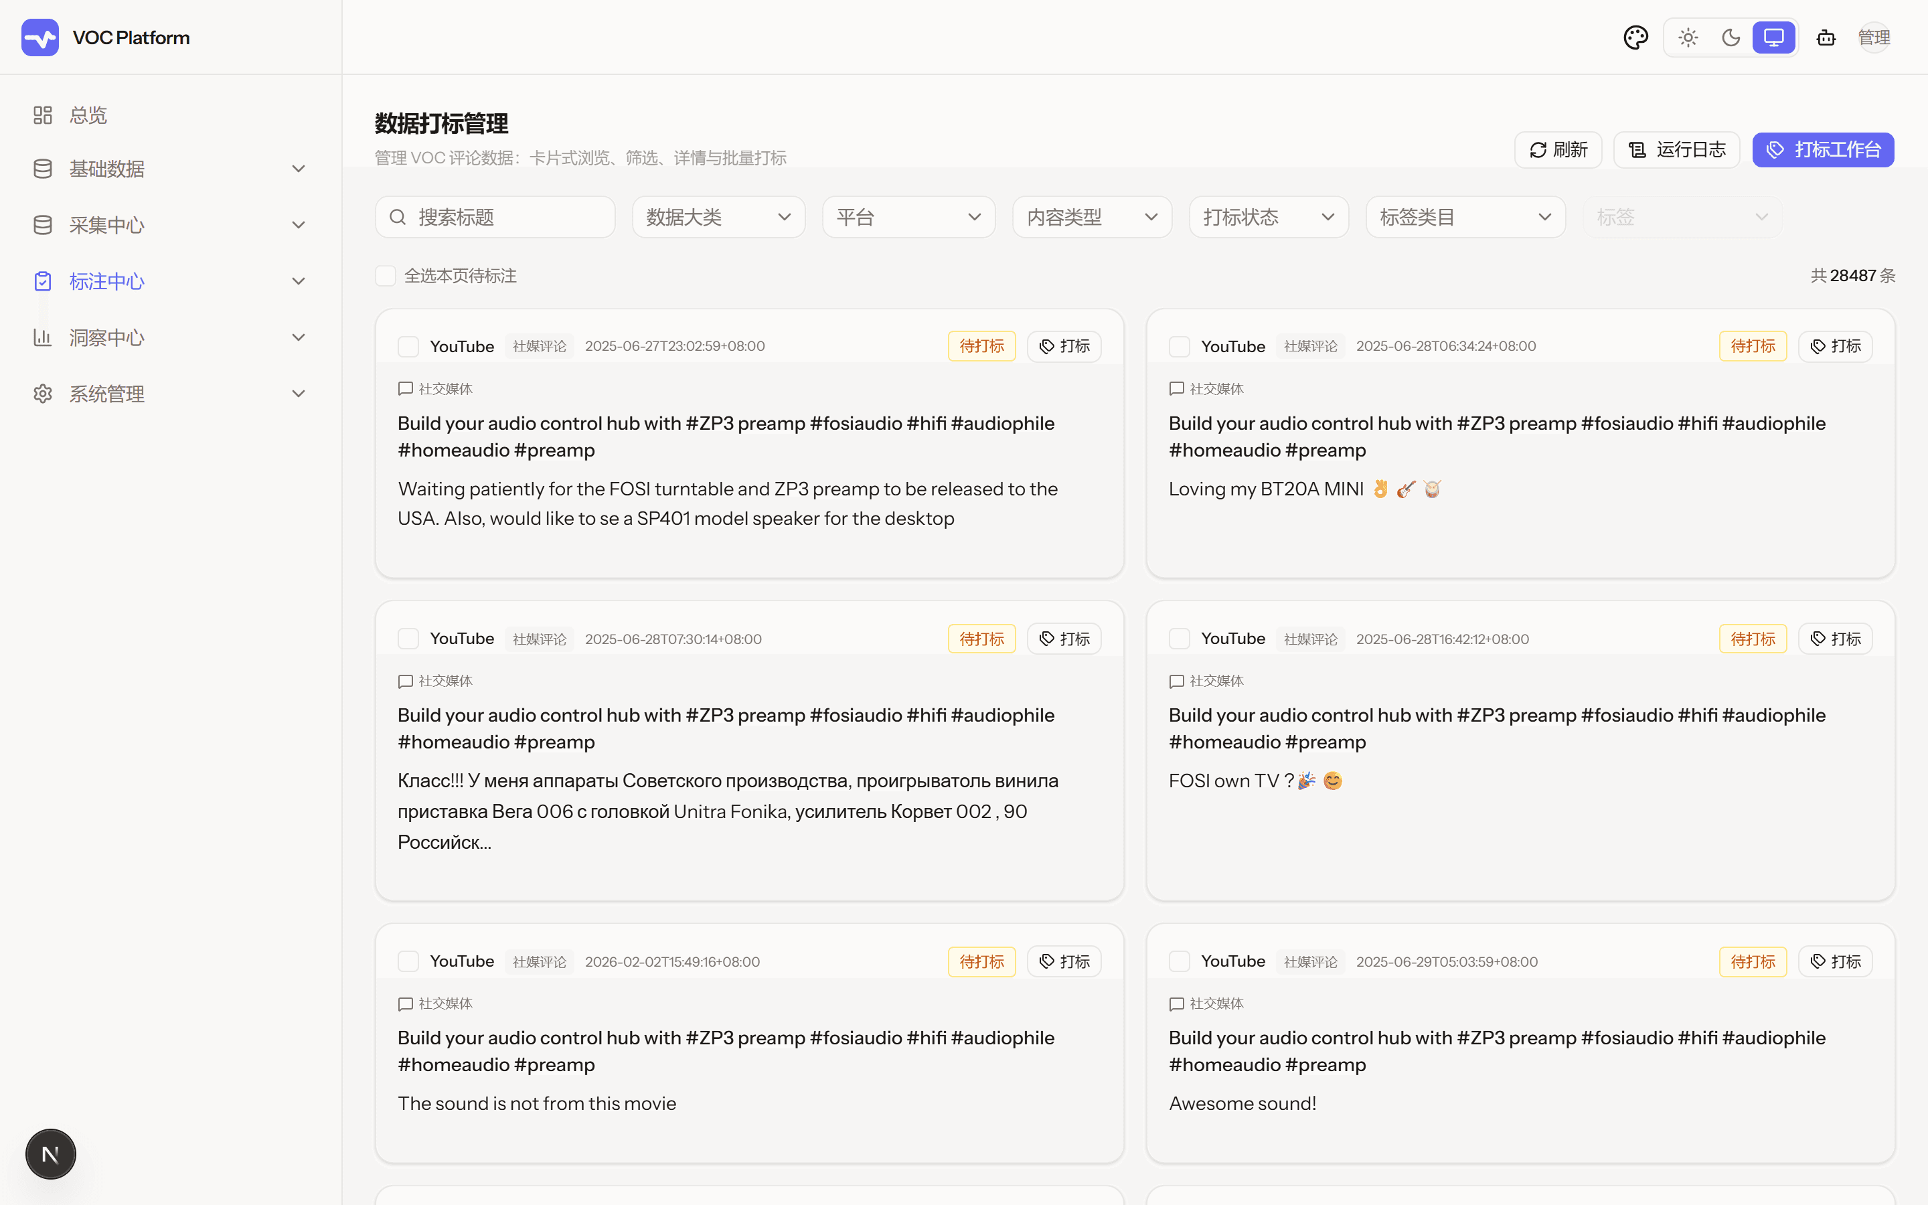The width and height of the screenshot is (1928, 1205).
Task: Check the card dated 2025-06-28T06:34:24
Action: [1180, 347]
